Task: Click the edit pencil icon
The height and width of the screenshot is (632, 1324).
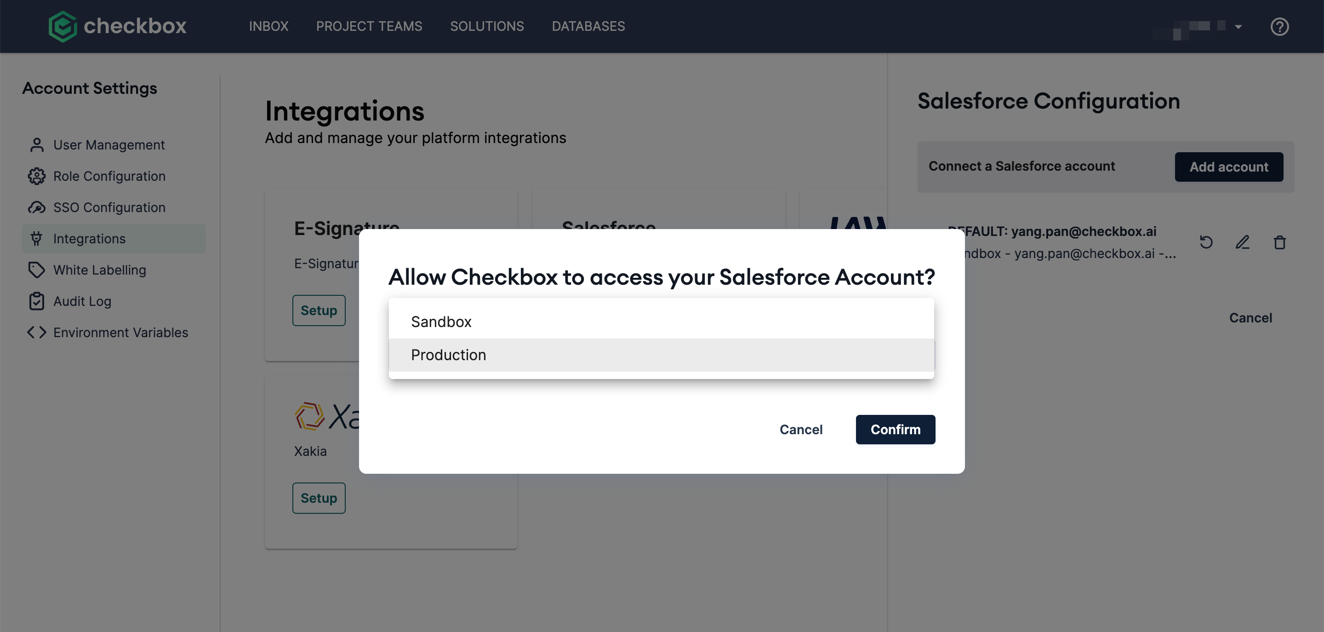Action: 1242,241
